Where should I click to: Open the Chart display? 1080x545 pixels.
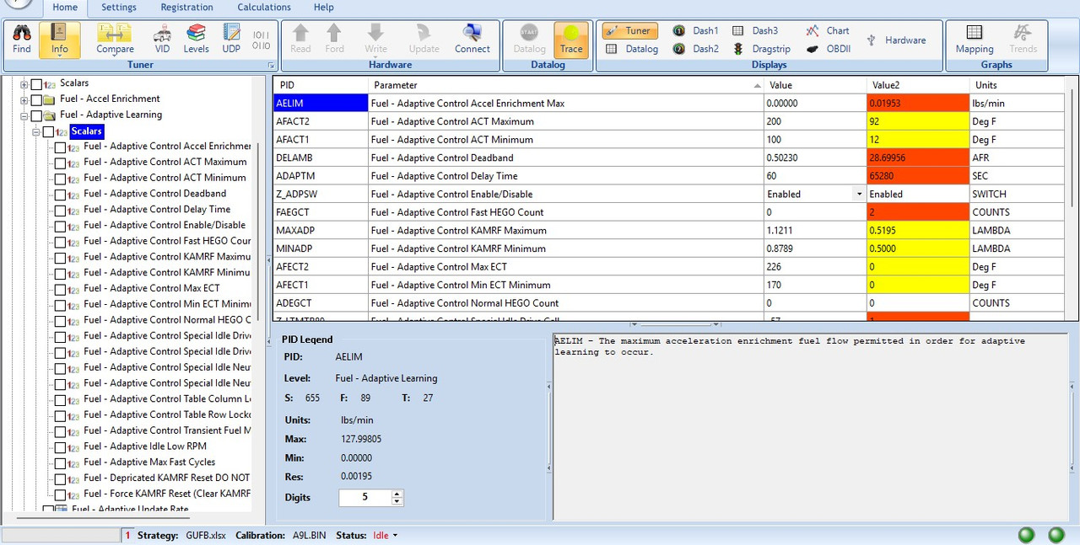tap(828, 31)
